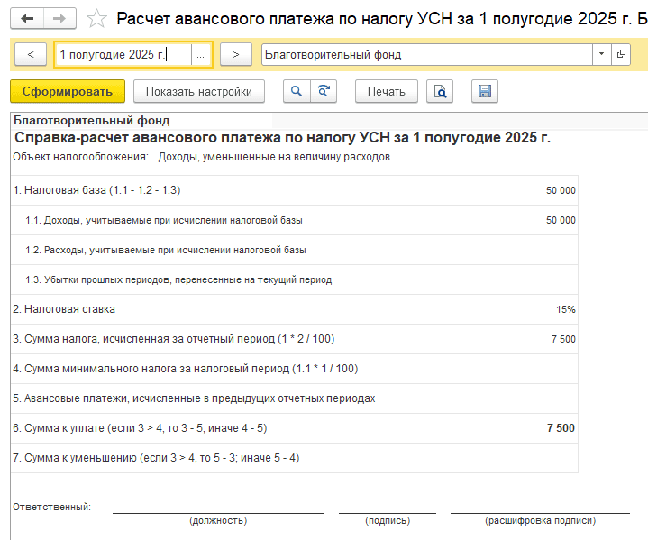The height and width of the screenshot is (540, 648).
Task: Click the forward navigation arrow
Action: pos(59,19)
